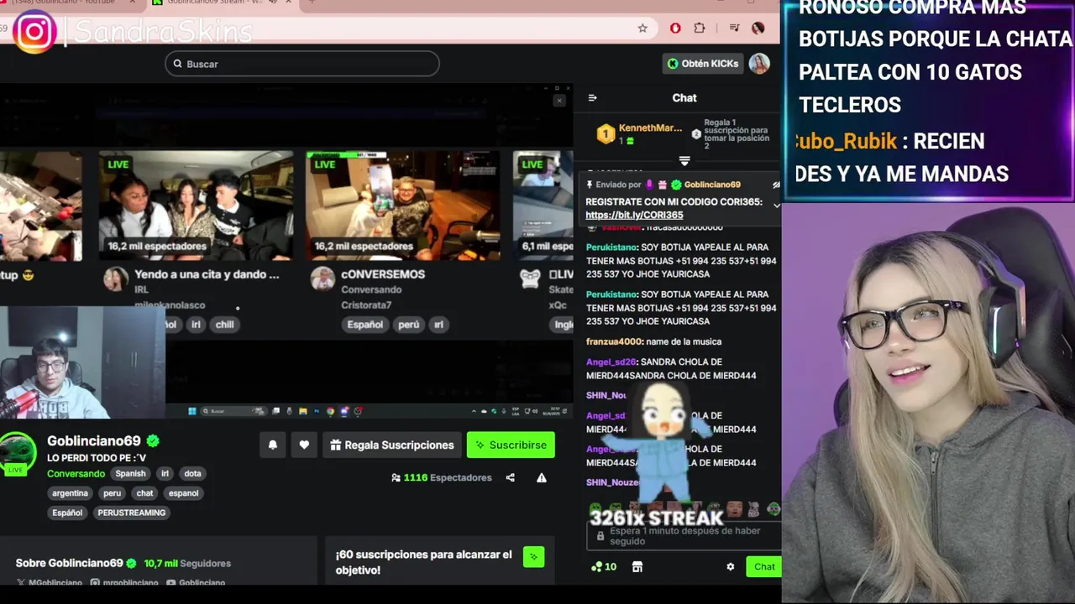
Task: Select the espanol tag
Action: point(183,493)
